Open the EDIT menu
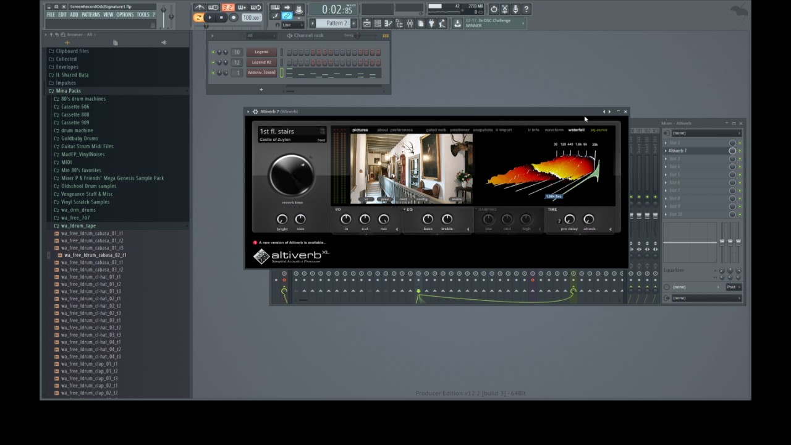This screenshot has height=445, width=791. click(x=62, y=15)
